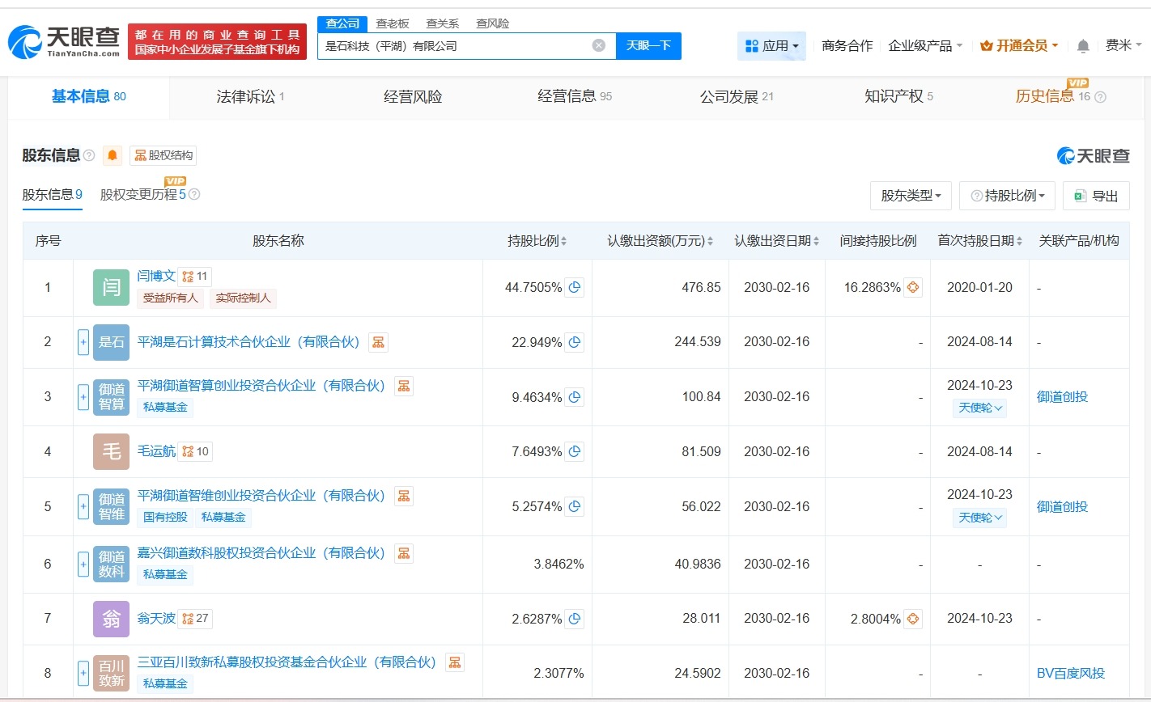Click orange indirect shareholding icon for 翁天波
1151x702 pixels.
(x=911, y=619)
